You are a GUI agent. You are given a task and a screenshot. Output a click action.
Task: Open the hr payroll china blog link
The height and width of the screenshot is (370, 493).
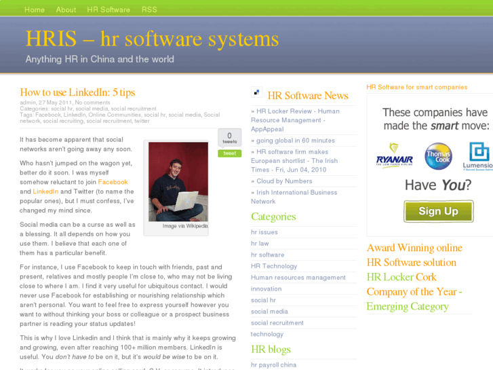point(273,365)
